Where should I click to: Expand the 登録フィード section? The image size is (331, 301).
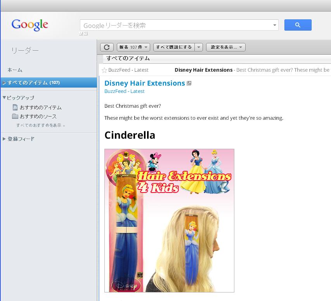(x=4, y=139)
